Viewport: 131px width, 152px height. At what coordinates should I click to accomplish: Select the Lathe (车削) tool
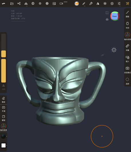pos(128,25)
